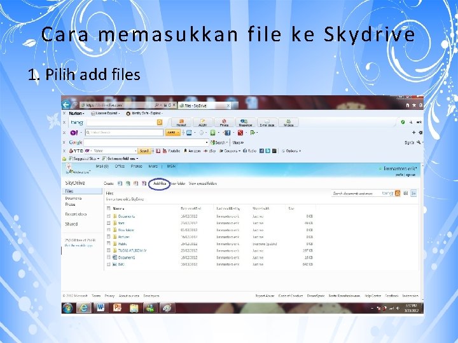Open the Paint icon on the taskbar
Screen dimensions: 458x343
click(167, 308)
